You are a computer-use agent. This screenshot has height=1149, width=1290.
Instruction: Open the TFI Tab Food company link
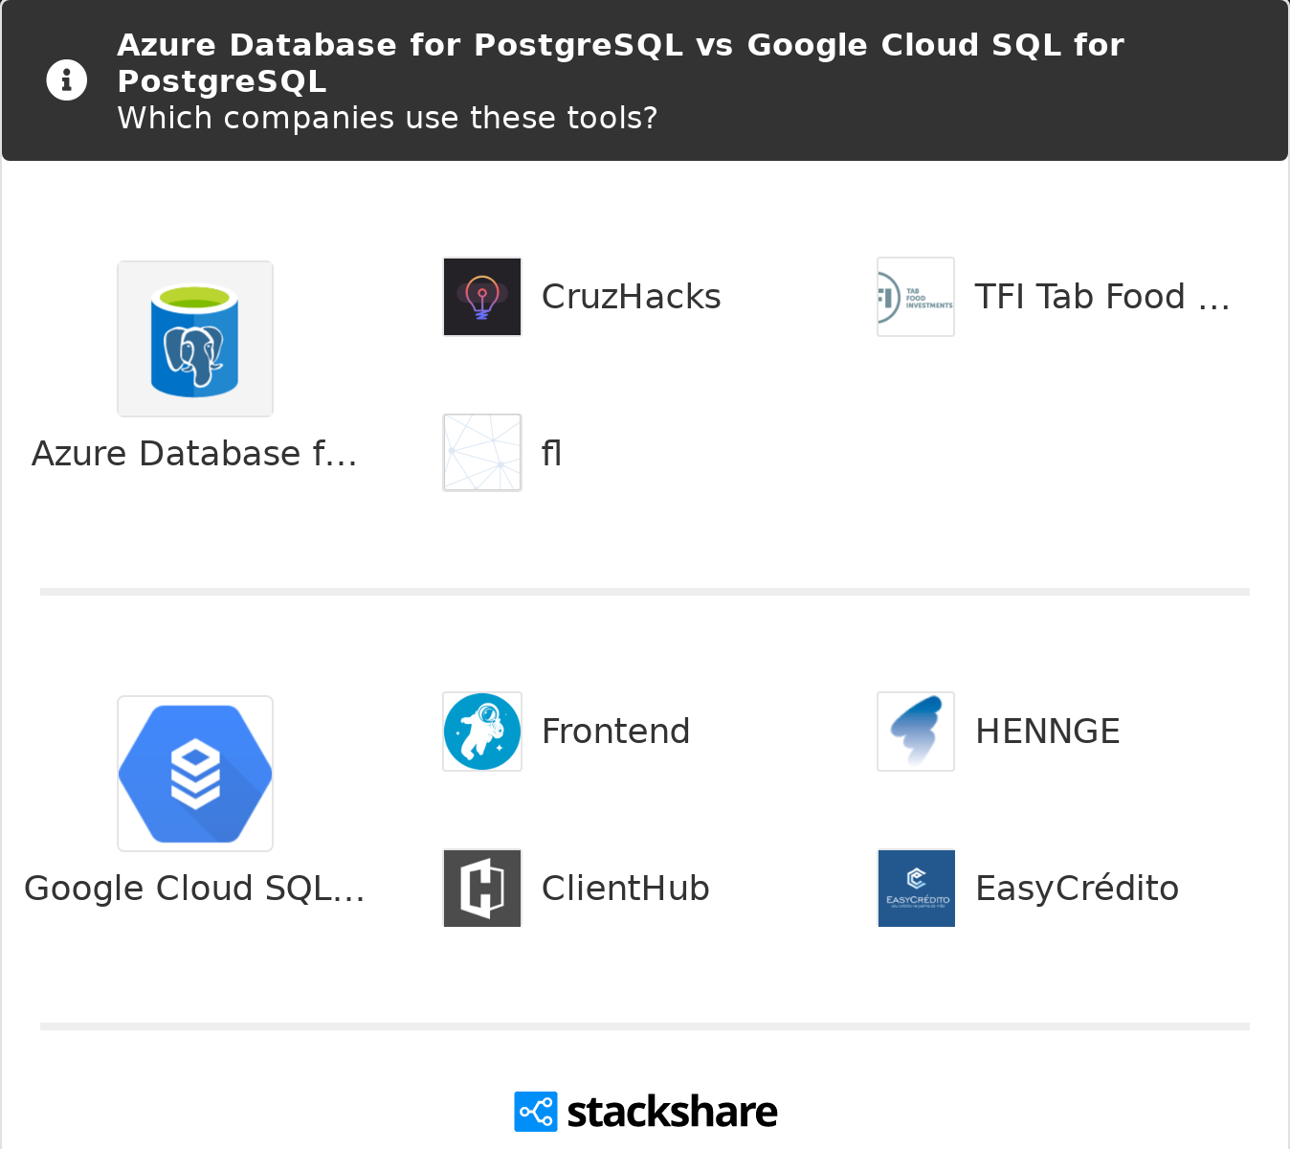click(x=1101, y=297)
